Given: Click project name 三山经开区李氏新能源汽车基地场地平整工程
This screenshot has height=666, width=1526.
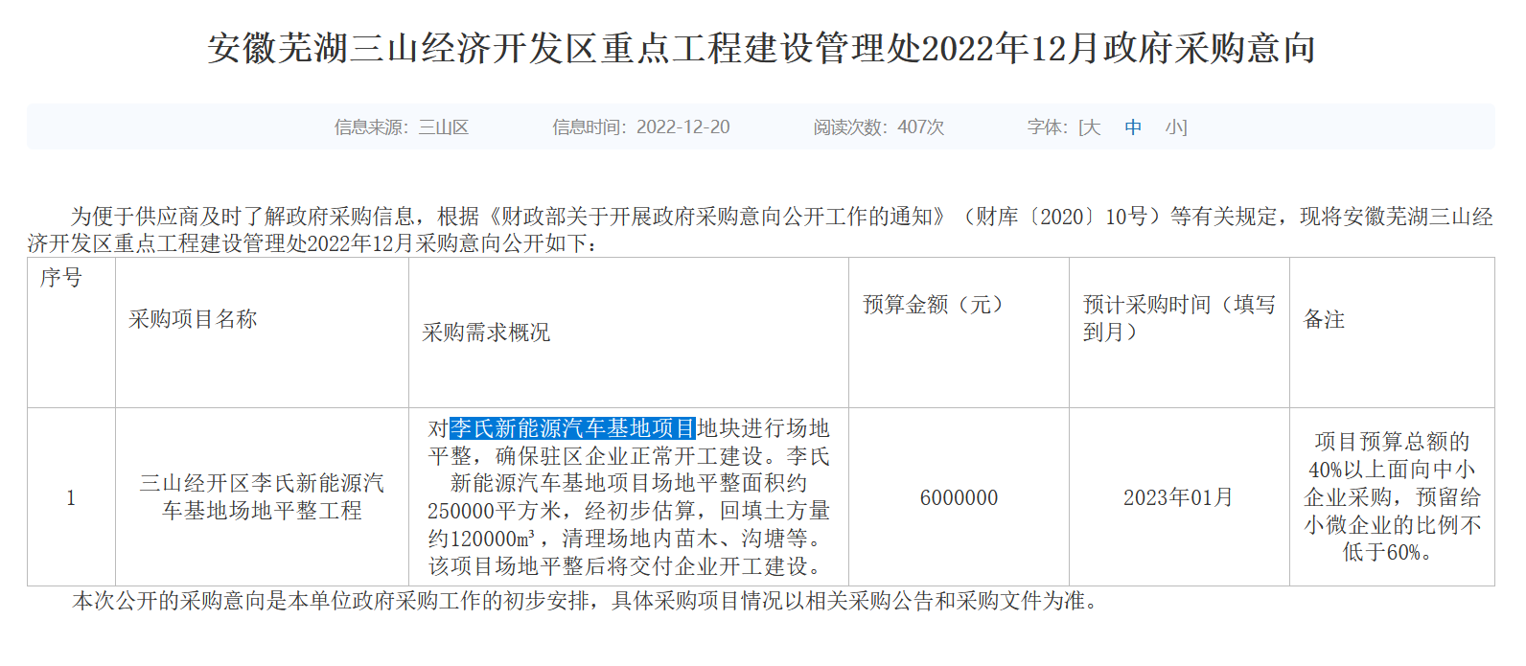Looking at the screenshot, I should click(x=262, y=496).
